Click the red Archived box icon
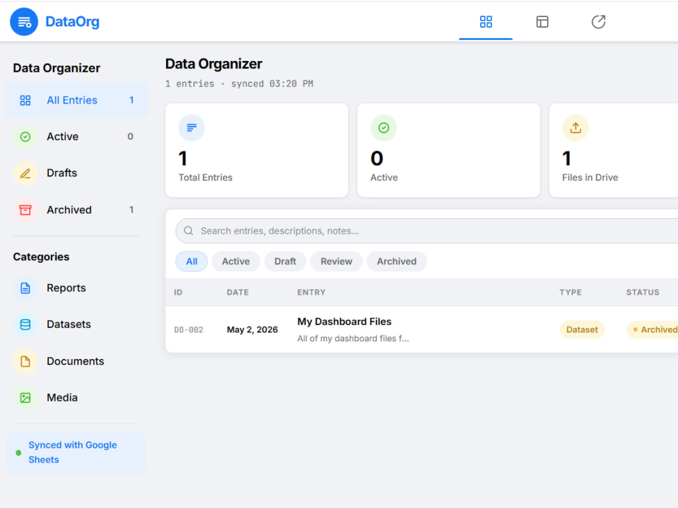This screenshot has height=508, width=678. (26, 210)
